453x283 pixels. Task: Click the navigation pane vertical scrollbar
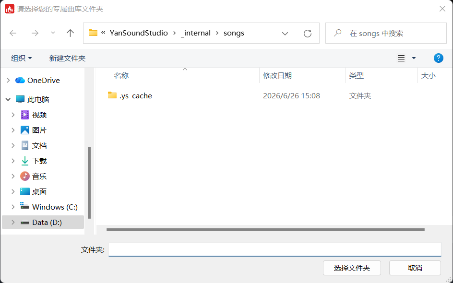point(89,183)
